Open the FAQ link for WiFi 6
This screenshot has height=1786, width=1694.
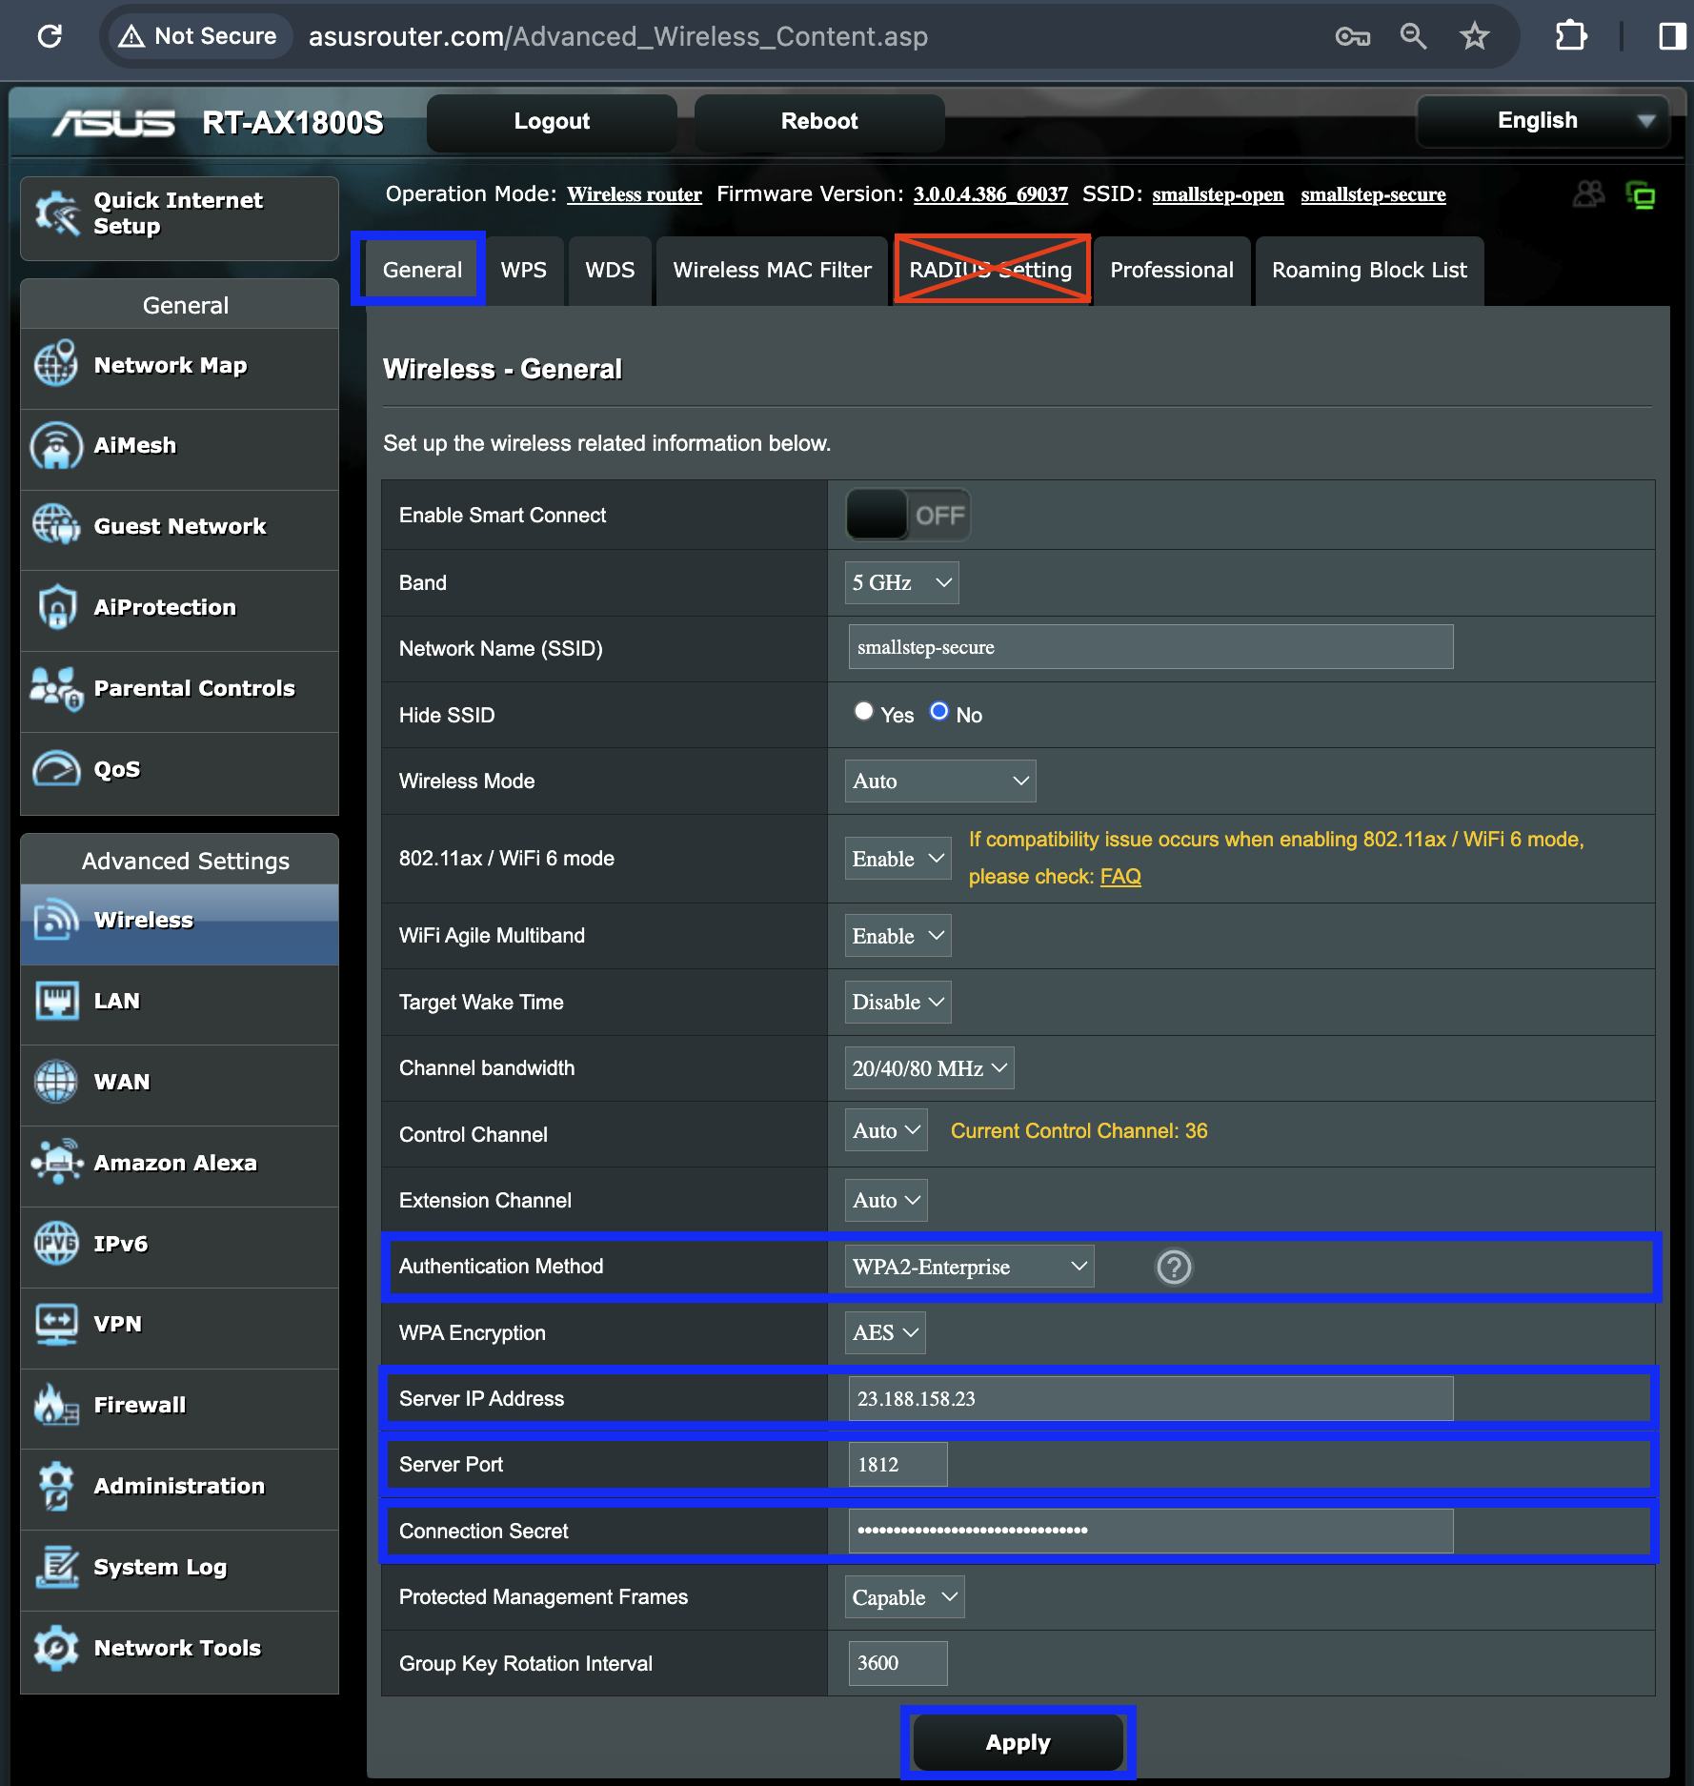1120,877
